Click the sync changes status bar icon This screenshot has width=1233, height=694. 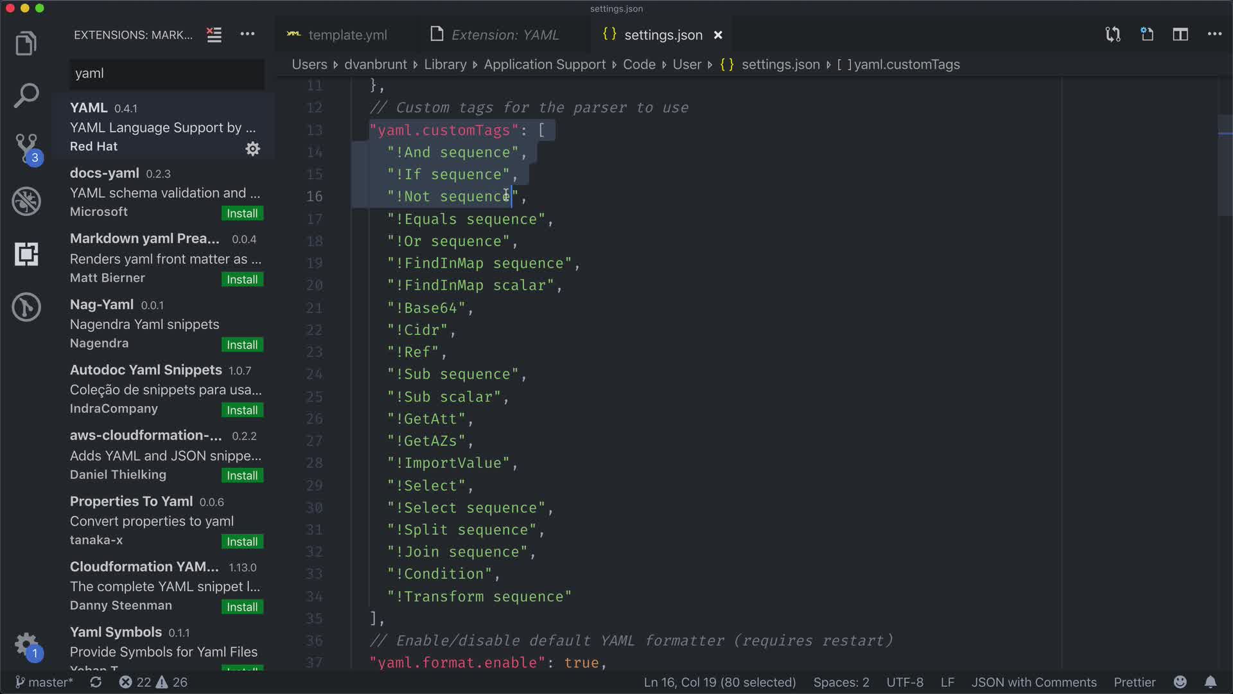tap(96, 682)
